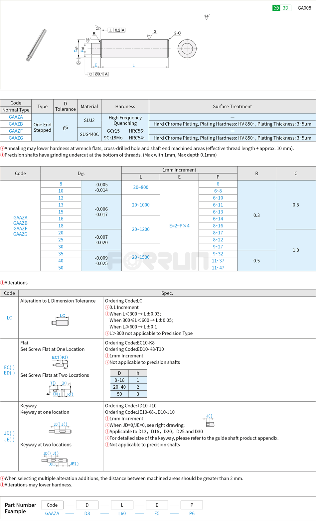Screen dimensions: 316x522
Task: Click the J( ) keyway end drawing
Action: (x=210, y=421)
